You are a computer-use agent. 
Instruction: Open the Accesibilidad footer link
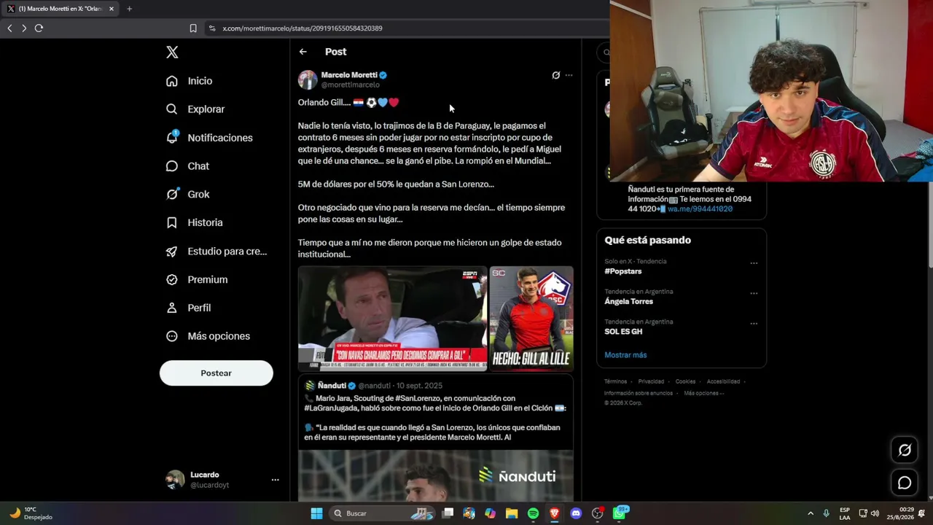(723, 381)
